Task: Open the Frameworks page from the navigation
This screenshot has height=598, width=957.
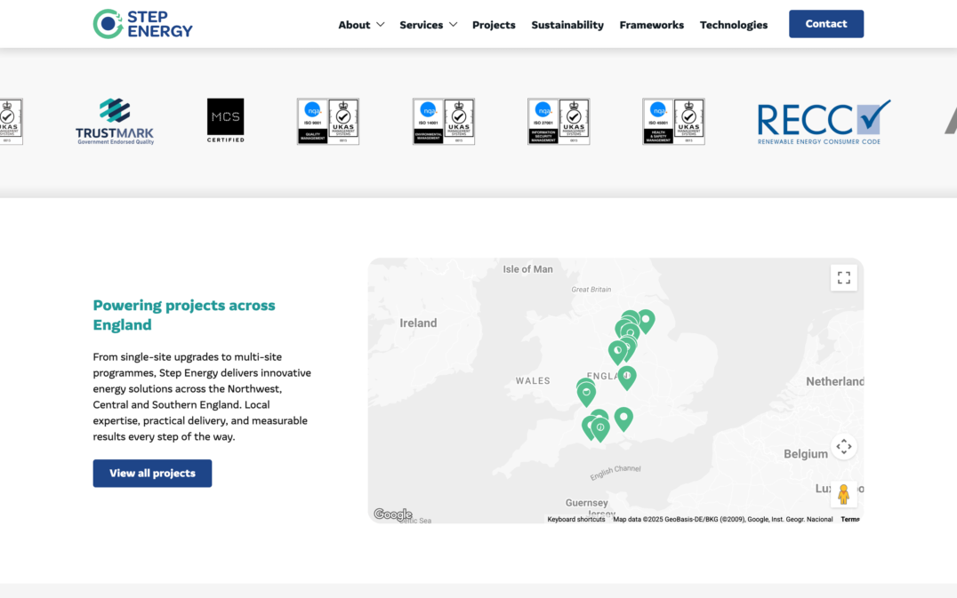Action: 652,25
